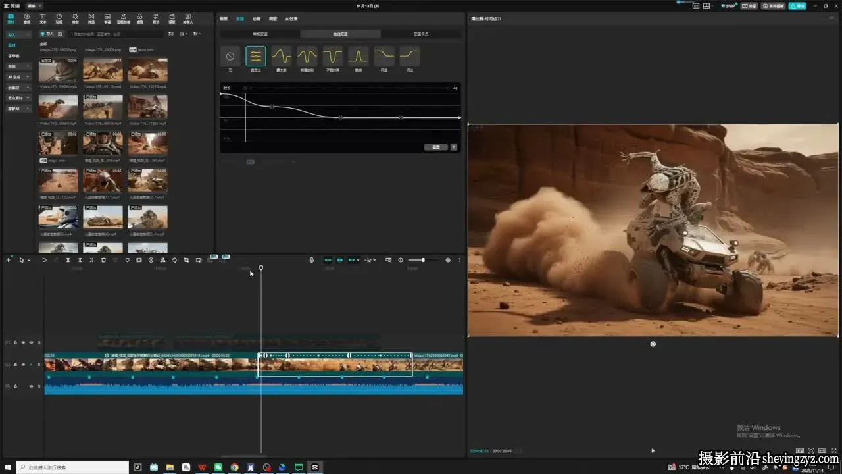Viewport: 842px width, 474px height.
Task: Lock the upper video track
Action: [15, 342]
